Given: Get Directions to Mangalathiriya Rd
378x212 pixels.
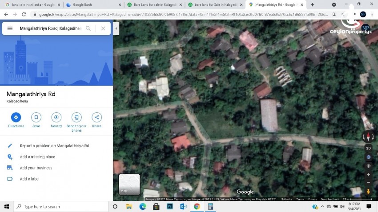Looking at the screenshot, I should tap(16, 118).
